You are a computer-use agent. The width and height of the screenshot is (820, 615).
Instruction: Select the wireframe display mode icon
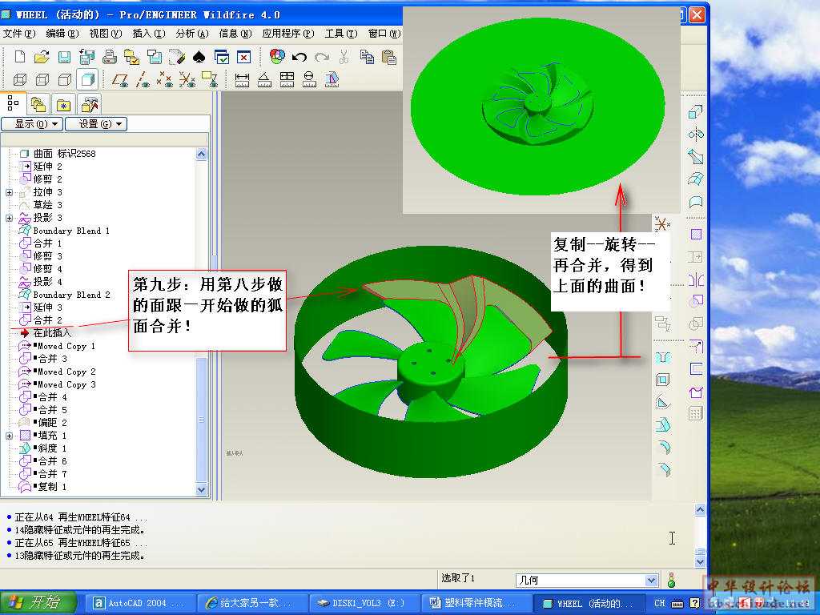20,79
